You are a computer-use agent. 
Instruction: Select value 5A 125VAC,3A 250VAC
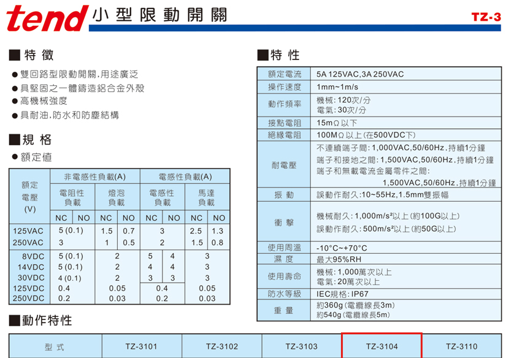360,74
